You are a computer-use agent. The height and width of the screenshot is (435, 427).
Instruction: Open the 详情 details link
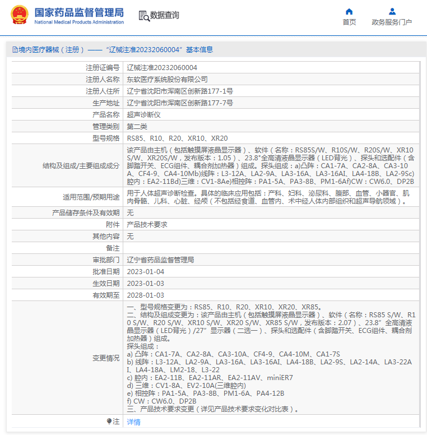coord(133,422)
